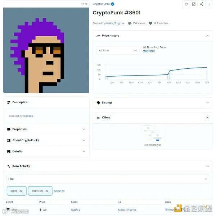Viewport: 216px width, 216px height.
Task: Click the refresh metadata icon
Action: pos(186,4)
